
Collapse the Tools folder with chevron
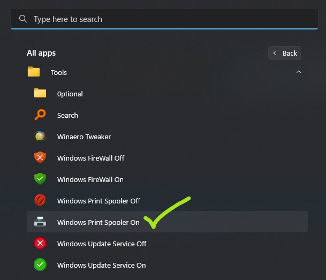tap(299, 72)
